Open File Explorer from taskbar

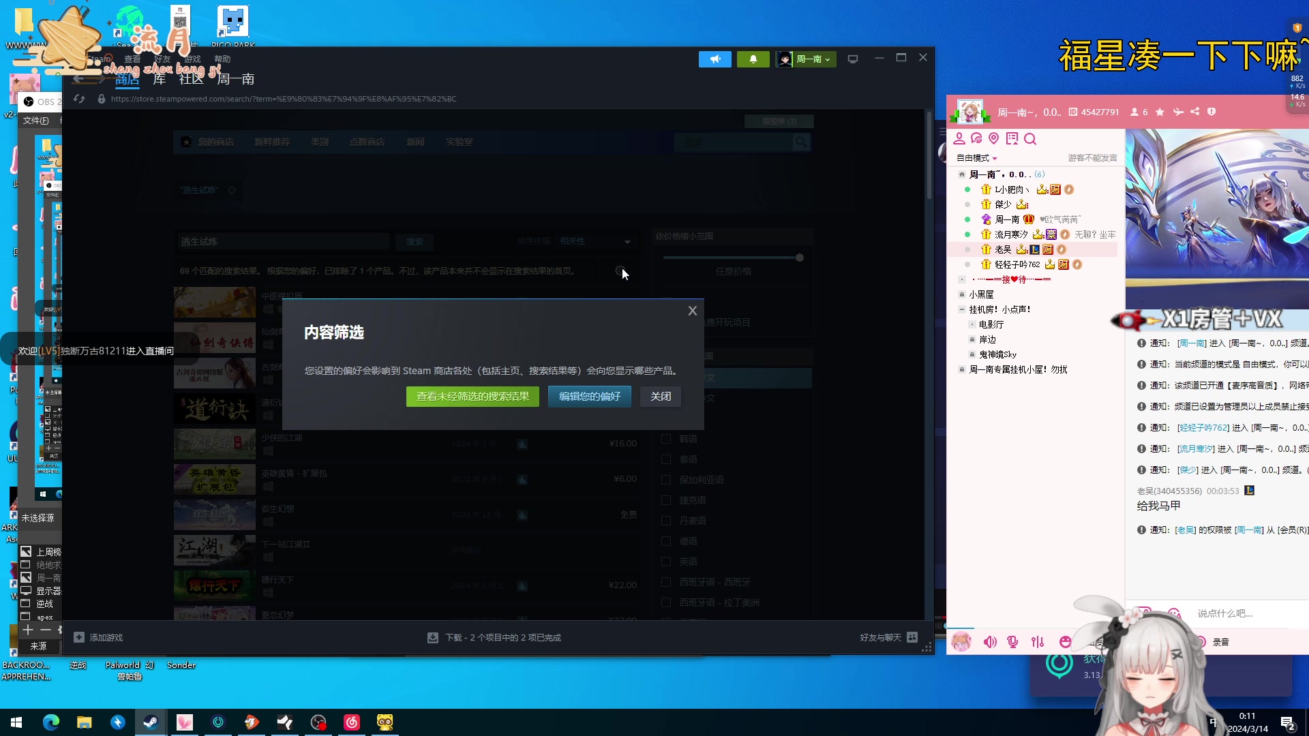pos(85,722)
